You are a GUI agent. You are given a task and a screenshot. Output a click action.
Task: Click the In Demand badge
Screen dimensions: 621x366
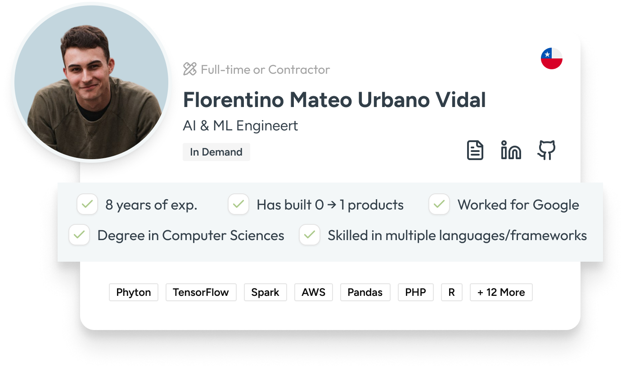tap(216, 152)
